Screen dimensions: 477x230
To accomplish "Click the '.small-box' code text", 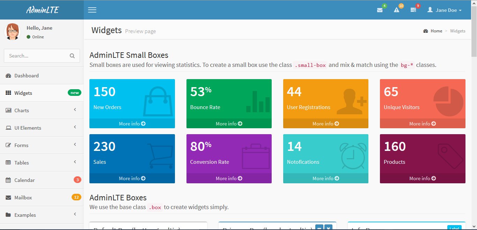I will [x=310, y=65].
